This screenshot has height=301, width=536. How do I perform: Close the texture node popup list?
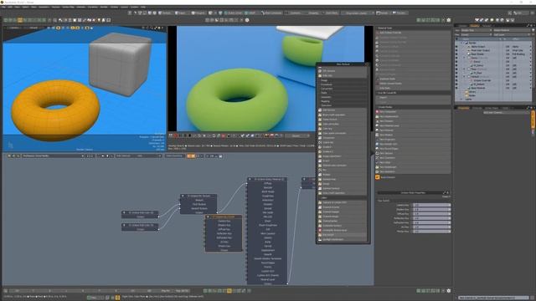coord(367,64)
